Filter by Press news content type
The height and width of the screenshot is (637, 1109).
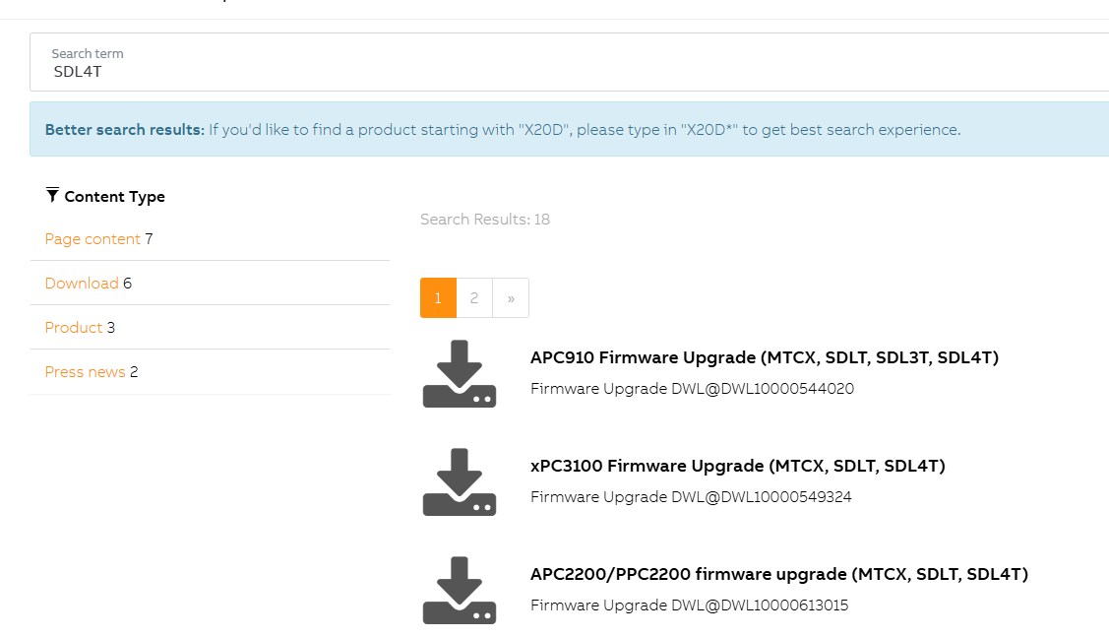click(85, 372)
